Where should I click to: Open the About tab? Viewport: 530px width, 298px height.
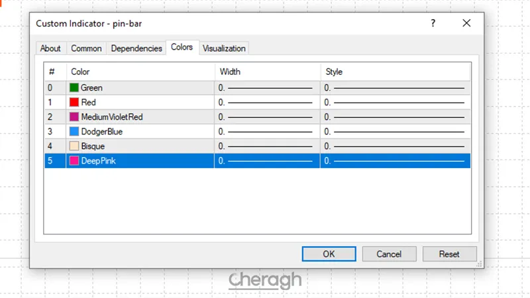pos(50,48)
